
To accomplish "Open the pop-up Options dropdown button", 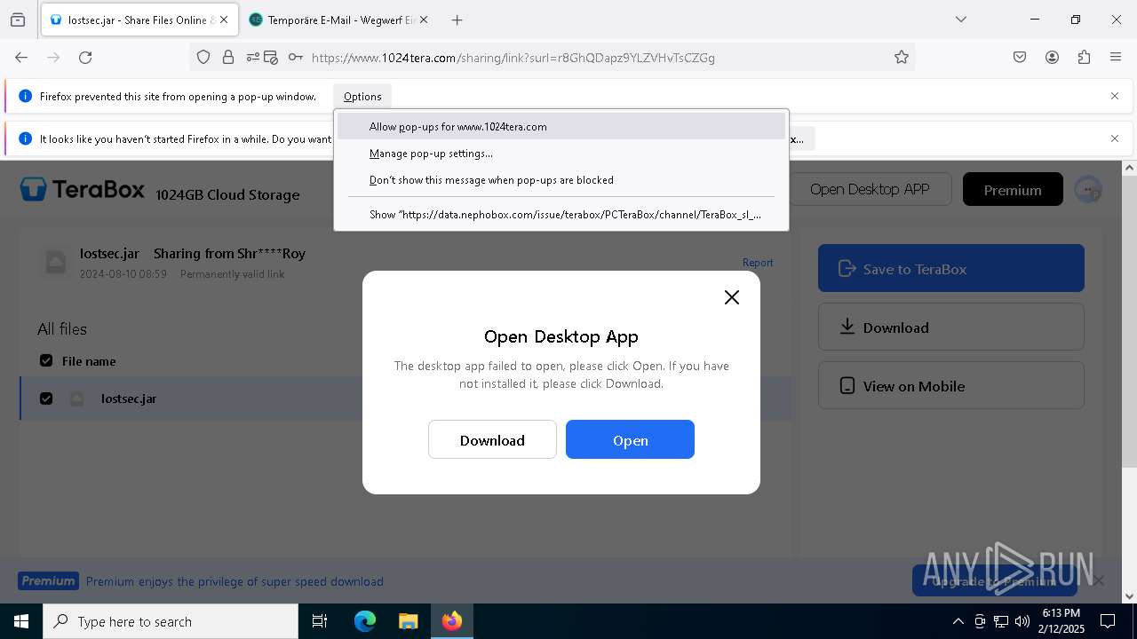I will [x=362, y=96].
